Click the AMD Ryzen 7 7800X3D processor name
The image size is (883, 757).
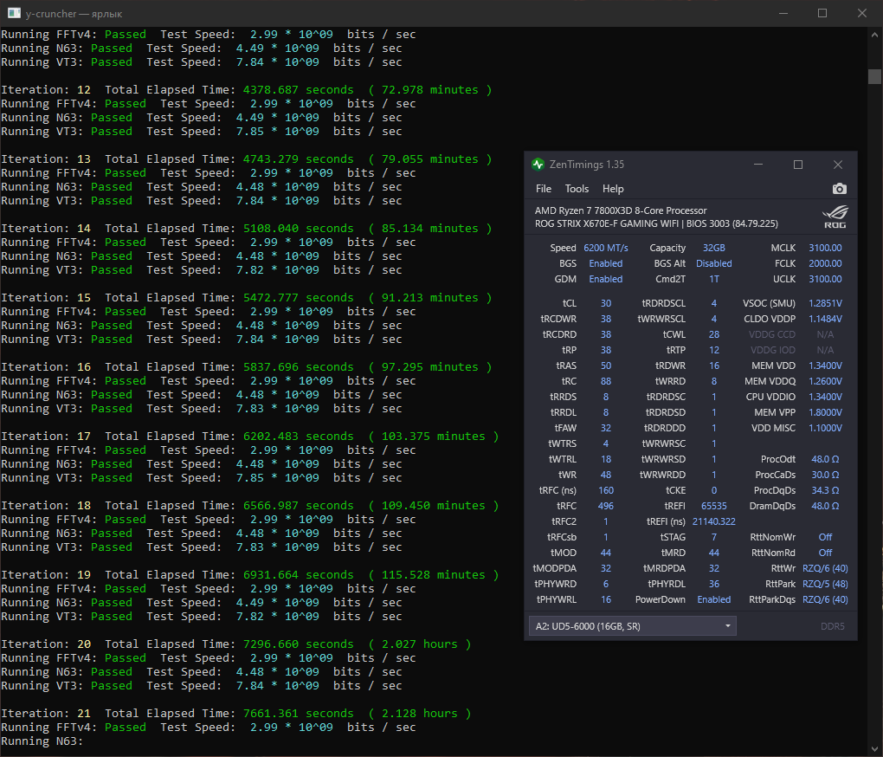[621, 210]
